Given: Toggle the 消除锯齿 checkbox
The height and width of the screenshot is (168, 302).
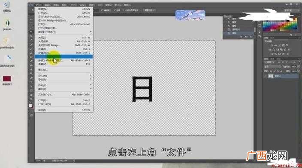Looking at the screenshot, I should click(102, 10).
